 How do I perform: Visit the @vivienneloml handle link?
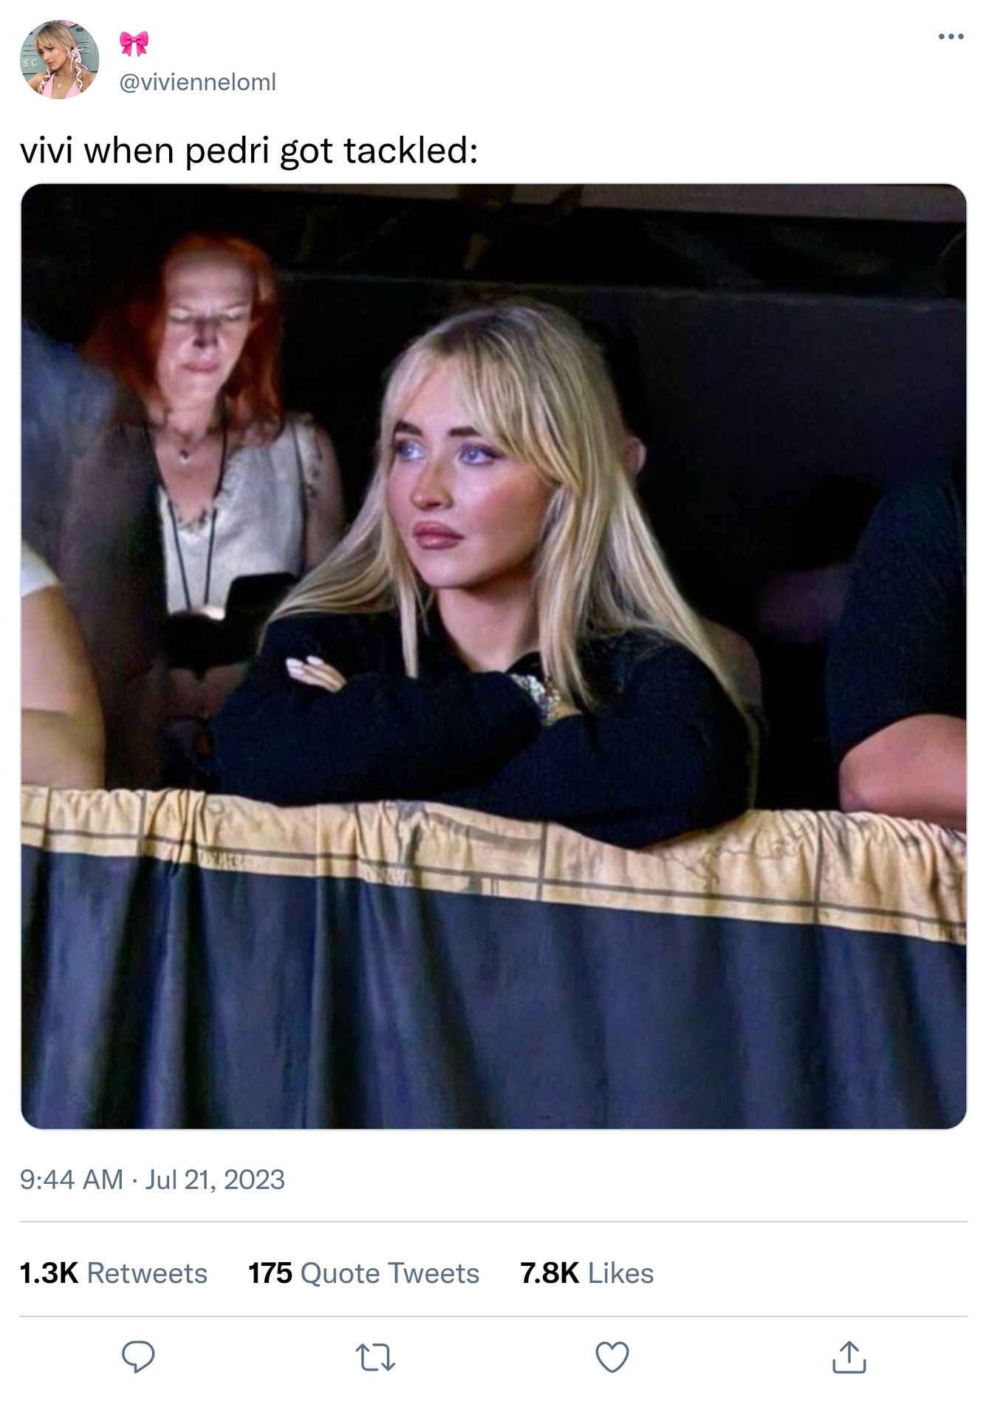[197, 82]
